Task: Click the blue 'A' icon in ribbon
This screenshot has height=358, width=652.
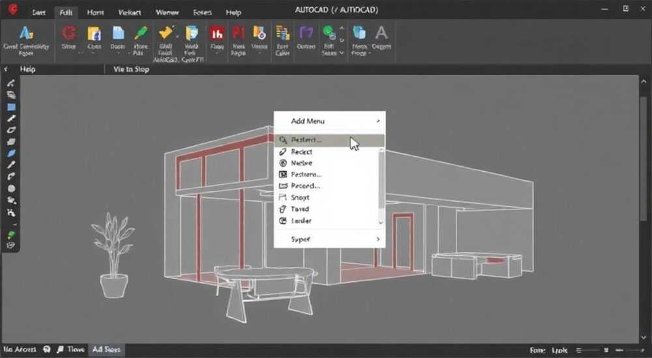Action: (x=26, y=33)
